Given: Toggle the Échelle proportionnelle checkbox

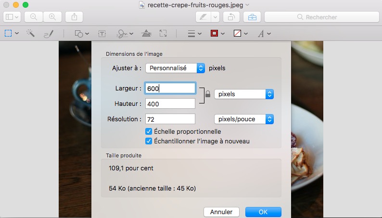Looking at the screenshot, I should 149,131.
